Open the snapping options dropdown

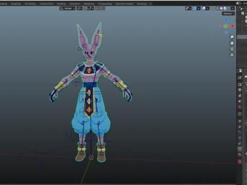(x=91, y=8)
